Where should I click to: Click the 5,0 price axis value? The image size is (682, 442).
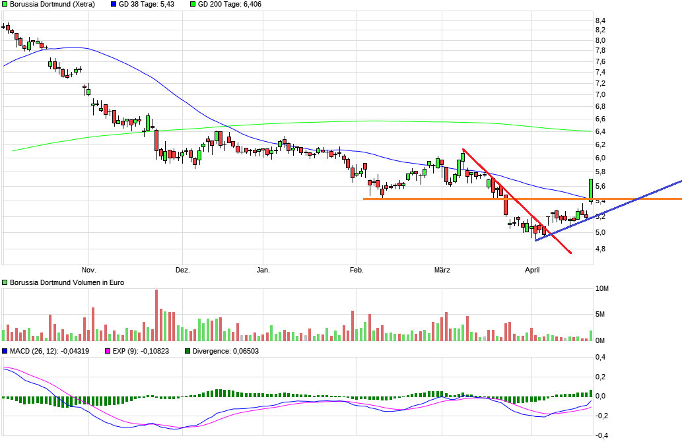point(601,232)
